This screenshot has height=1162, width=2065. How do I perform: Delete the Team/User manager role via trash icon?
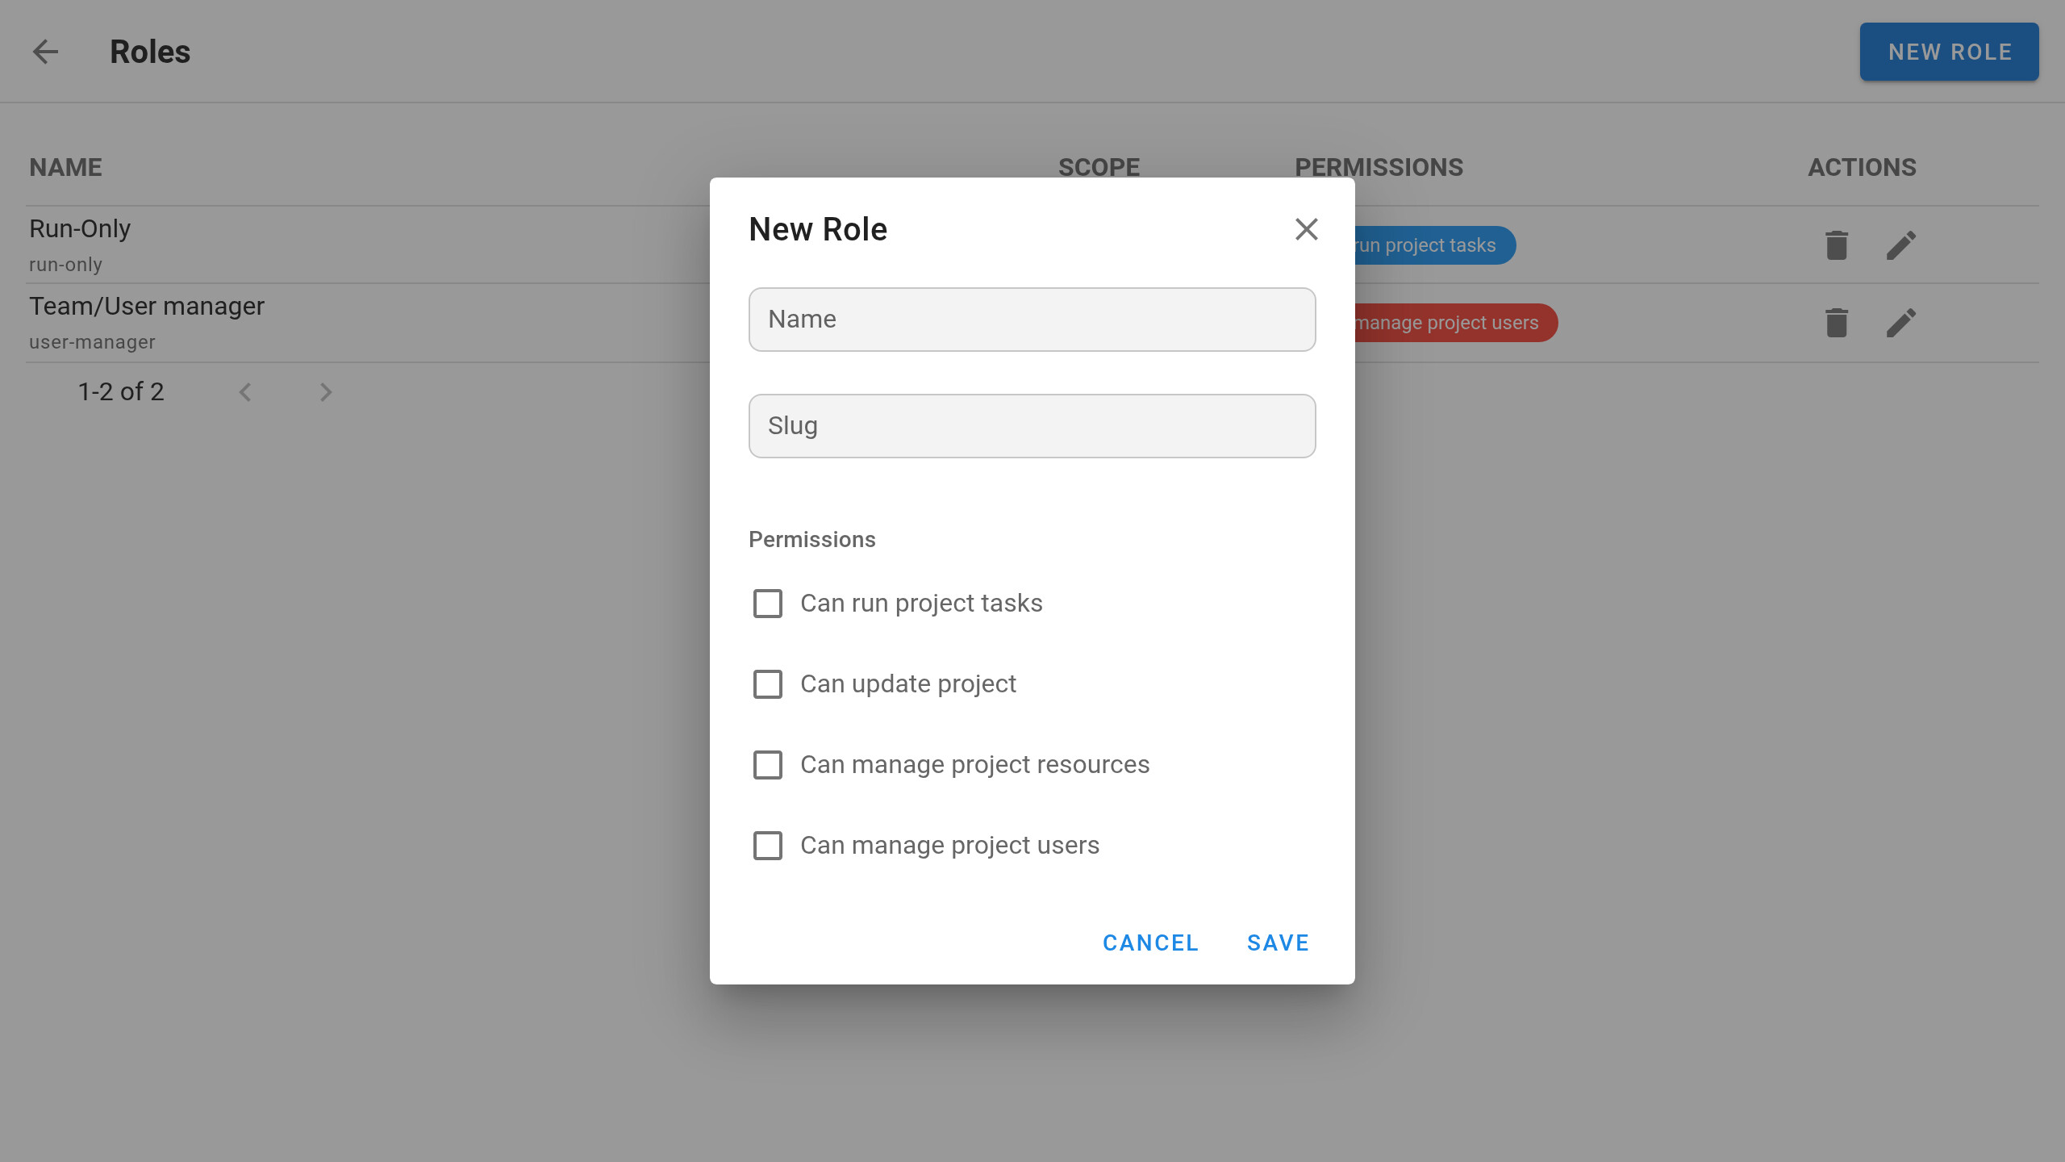point(1837,323)
